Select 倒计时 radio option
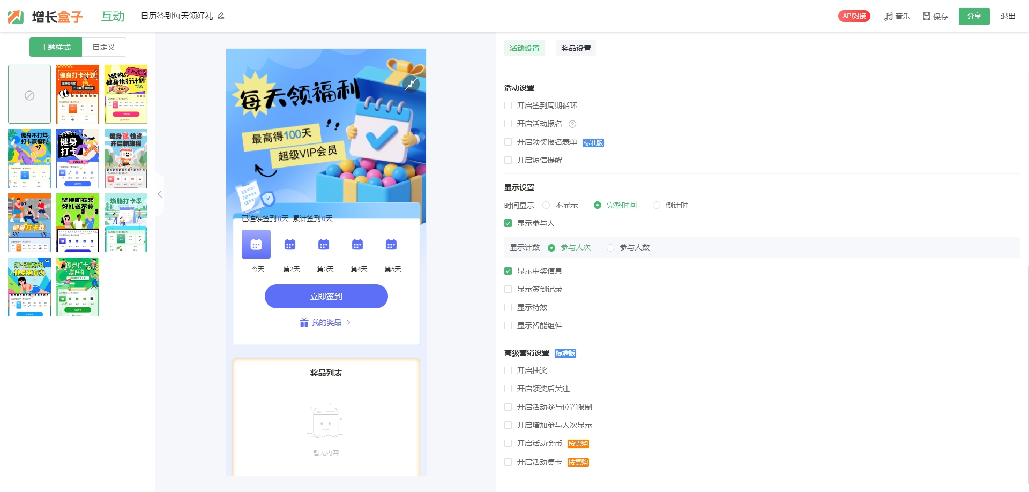Image resolution: width=1029 pixels, height=492 pixels. pos(657,205)
